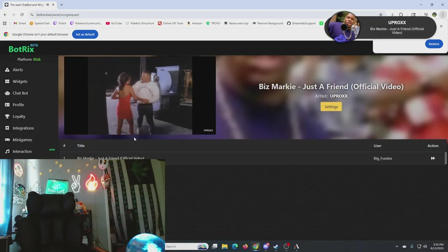
Task: Click Big_Fussies user name
Action: click(x=383, y=158)
